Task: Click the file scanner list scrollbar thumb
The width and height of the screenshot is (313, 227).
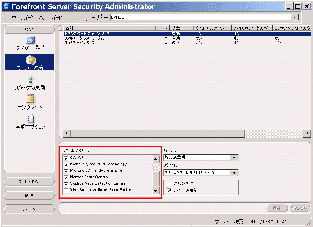Action: (x=156, y=178)
